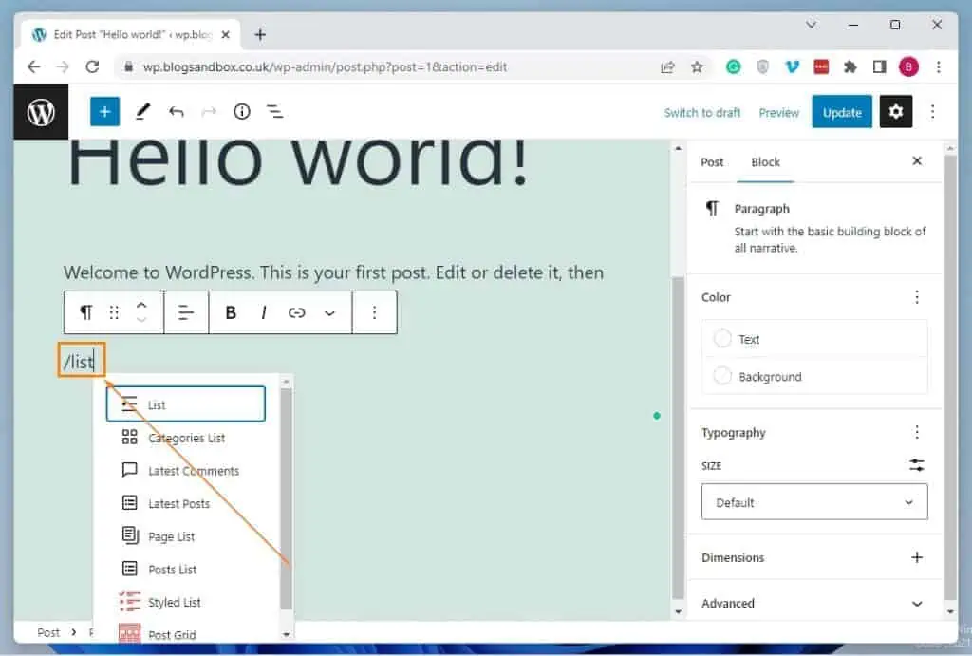This screenshot has width=972, height=656.
Task: Bold the selected text
Action: (x=231, y=312)
